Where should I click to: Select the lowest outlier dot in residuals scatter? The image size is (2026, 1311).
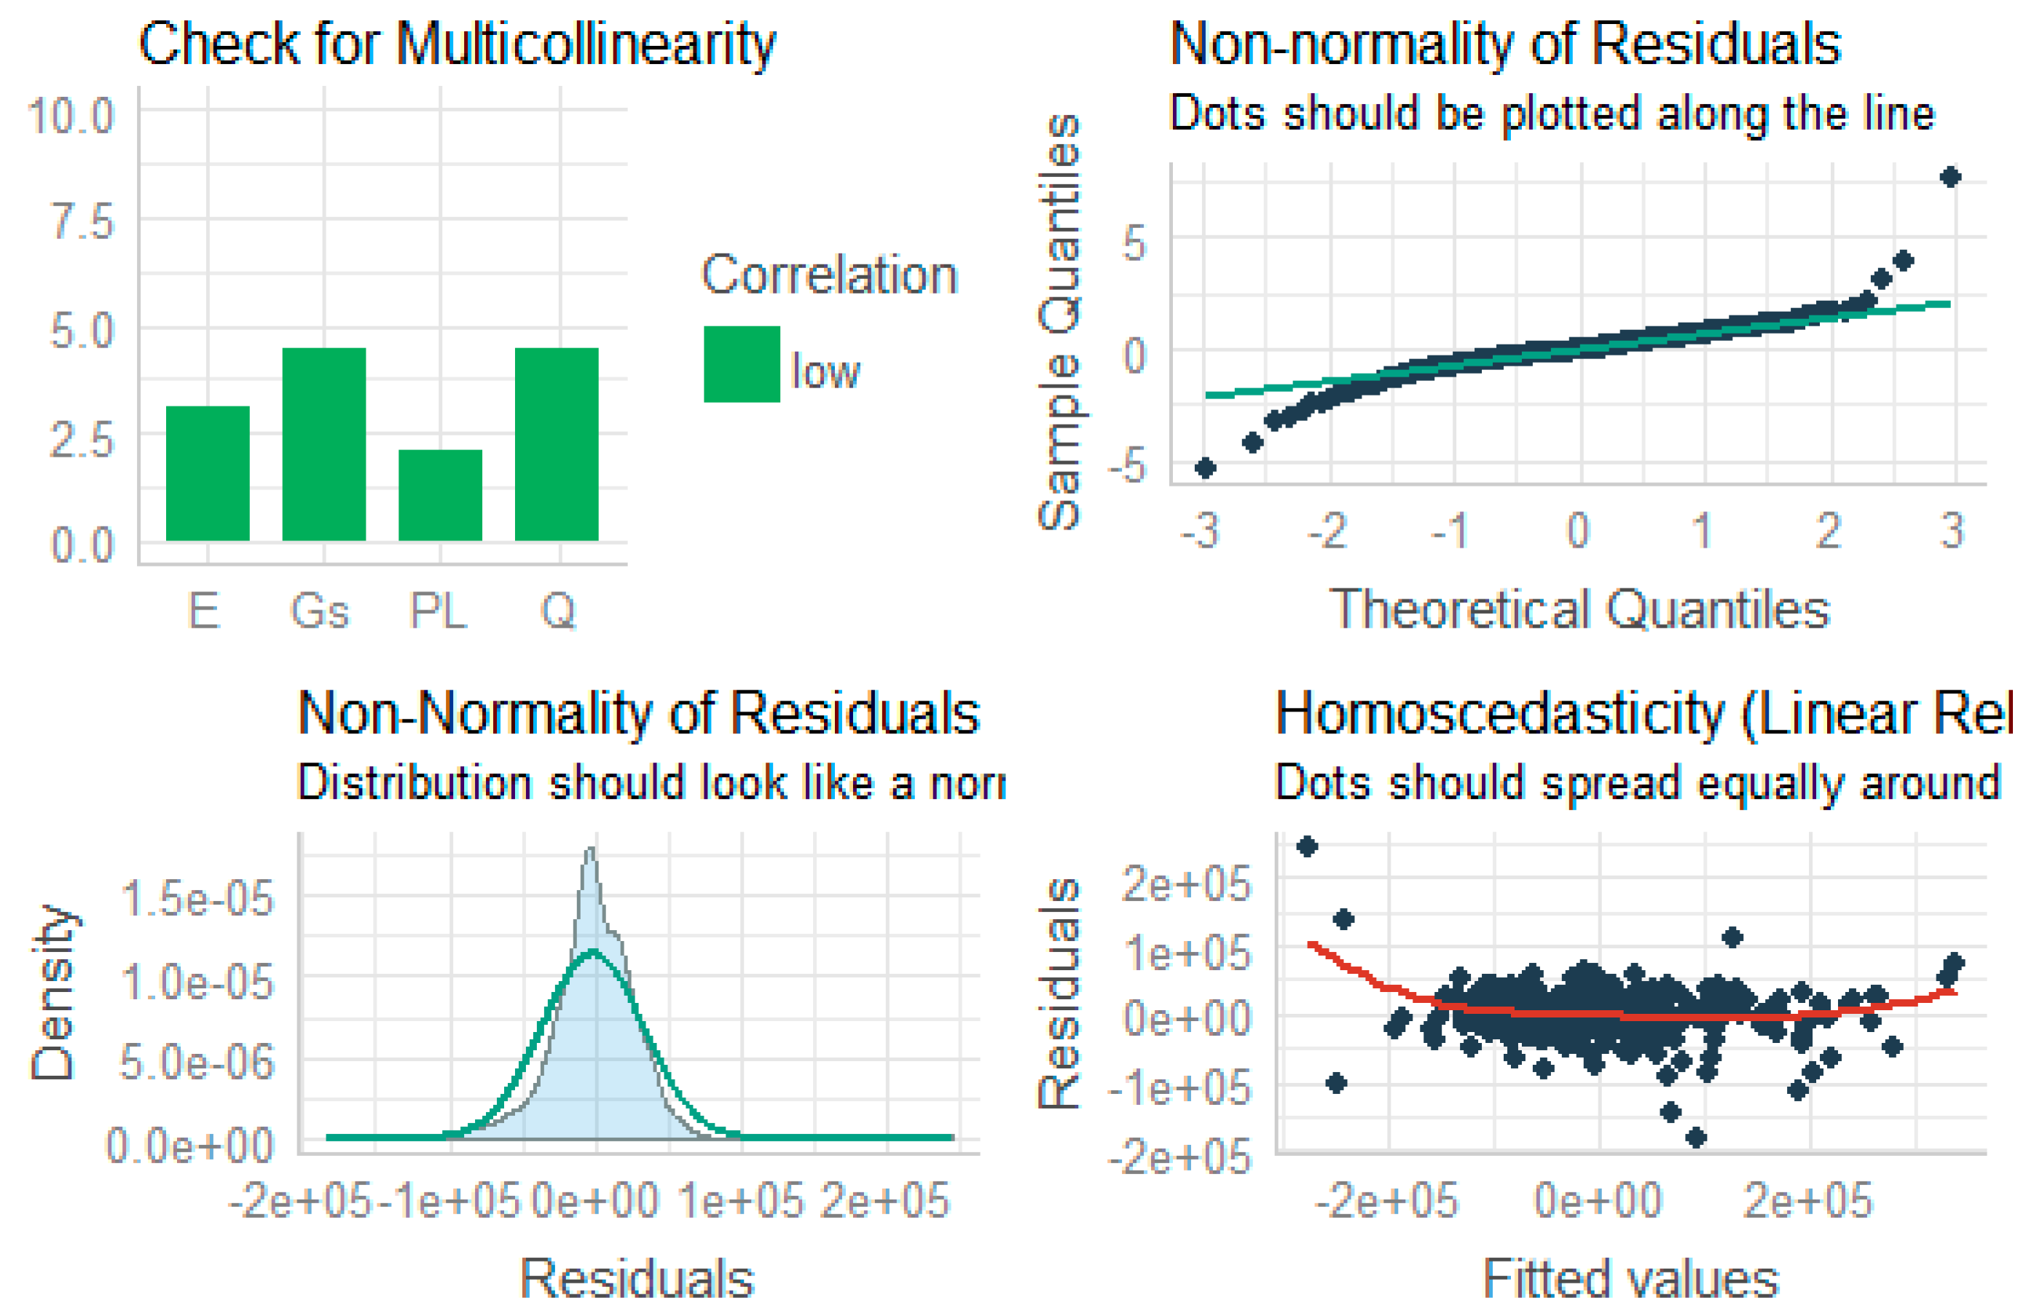pos(1696,1136)
